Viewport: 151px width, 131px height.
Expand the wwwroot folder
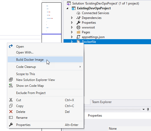72,27
